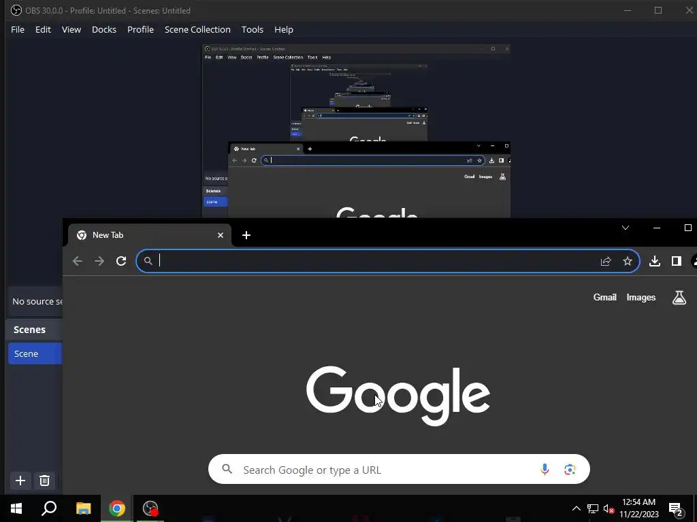Open the Scene Collection menu
Viewport: 697px width, 522px height.
(x=197, y=29)
